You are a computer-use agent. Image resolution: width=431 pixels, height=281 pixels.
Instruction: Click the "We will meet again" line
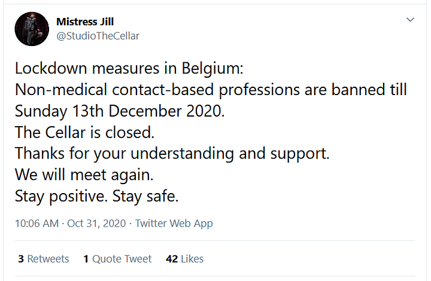(84, 174)
